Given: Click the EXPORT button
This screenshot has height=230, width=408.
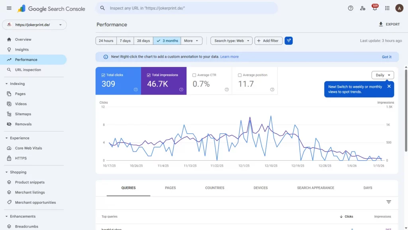Looking at the screenshot, I should (390, 24).
